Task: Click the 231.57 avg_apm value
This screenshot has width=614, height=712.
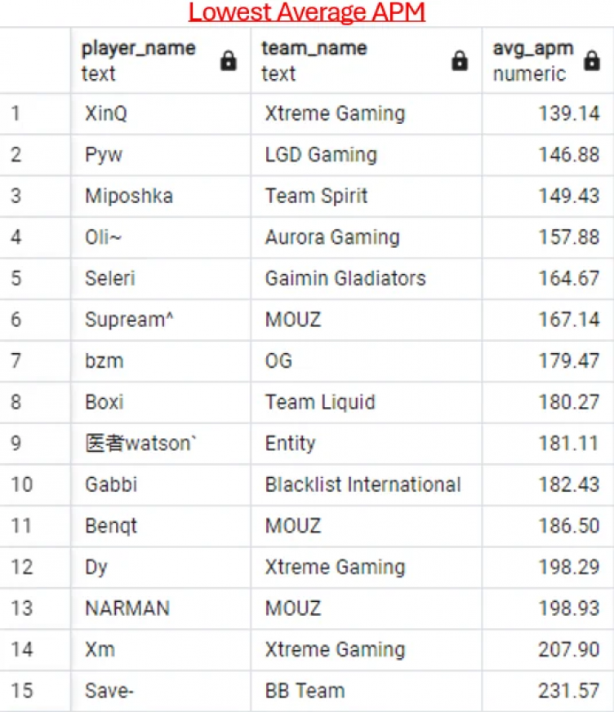Action: point(568,690)
